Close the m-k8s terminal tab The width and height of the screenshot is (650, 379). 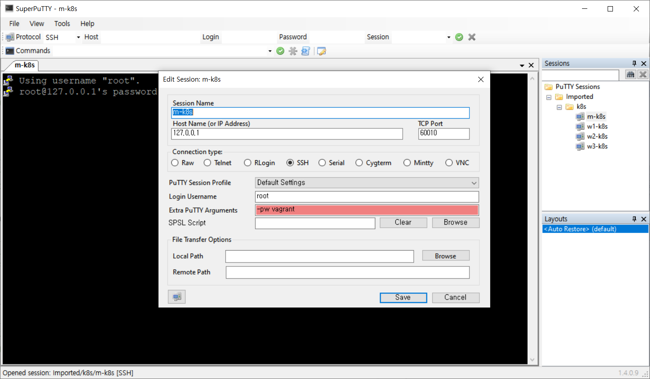531,65
